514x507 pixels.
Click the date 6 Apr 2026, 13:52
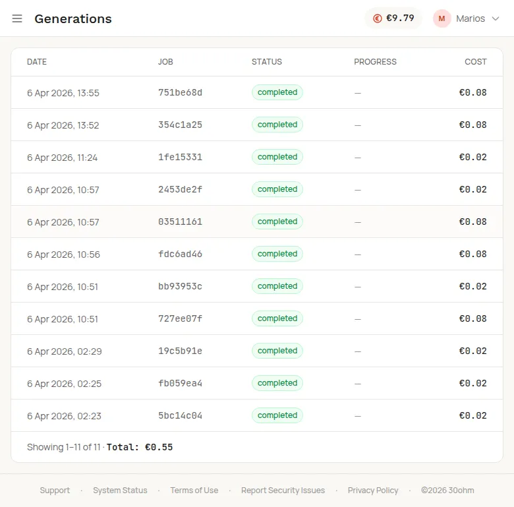(63, 125)
